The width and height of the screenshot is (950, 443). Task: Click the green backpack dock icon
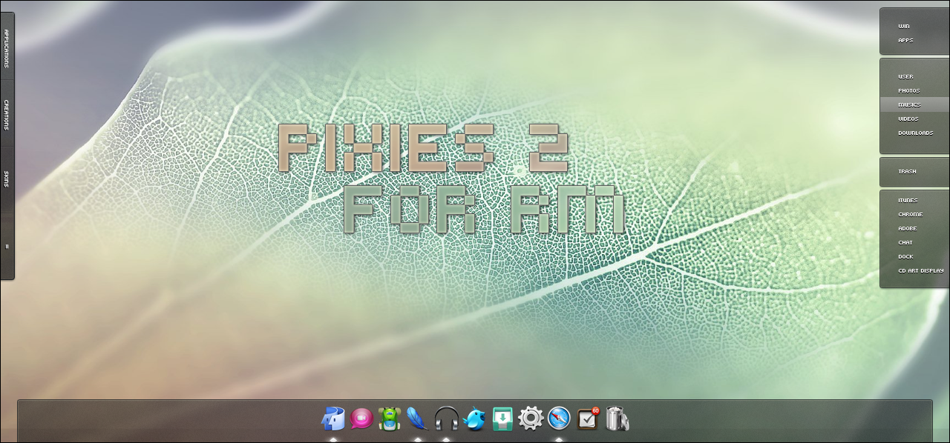tap(390, 419)
